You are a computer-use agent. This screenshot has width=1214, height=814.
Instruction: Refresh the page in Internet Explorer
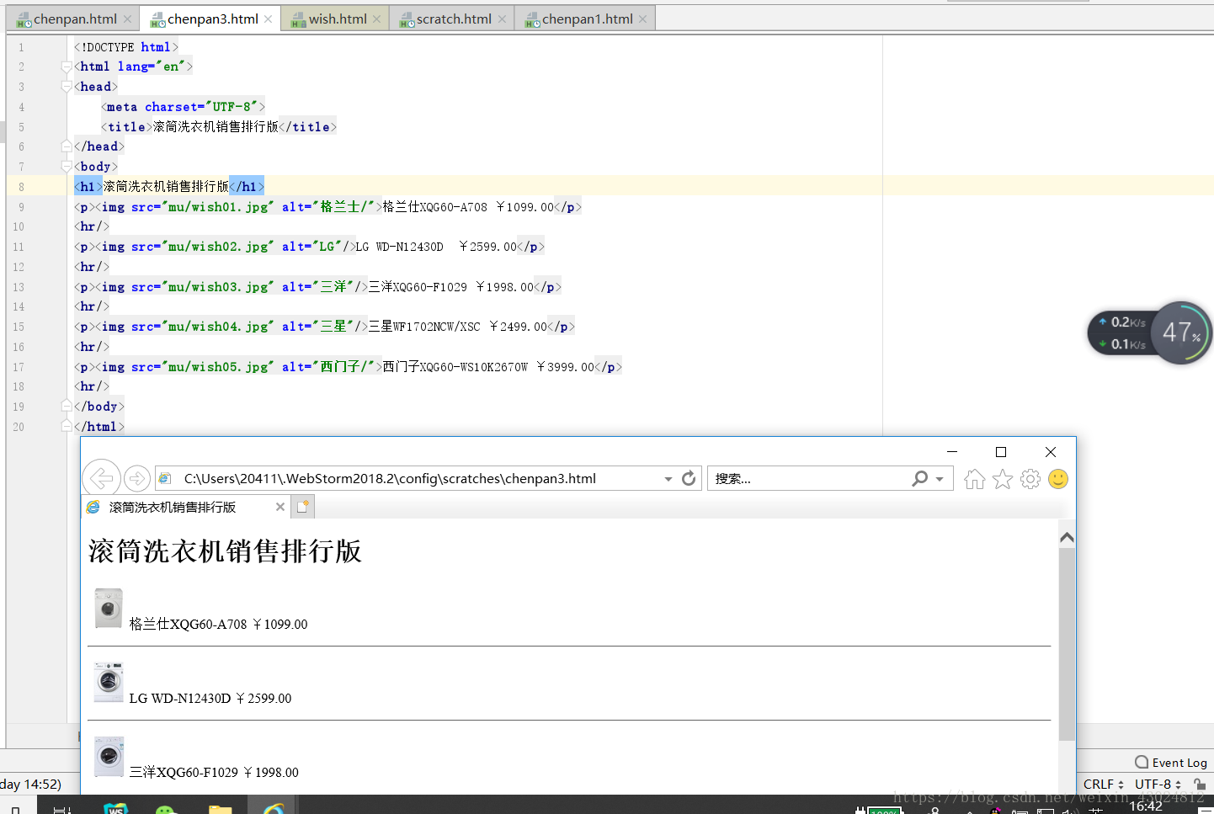[x=689, y=478]
